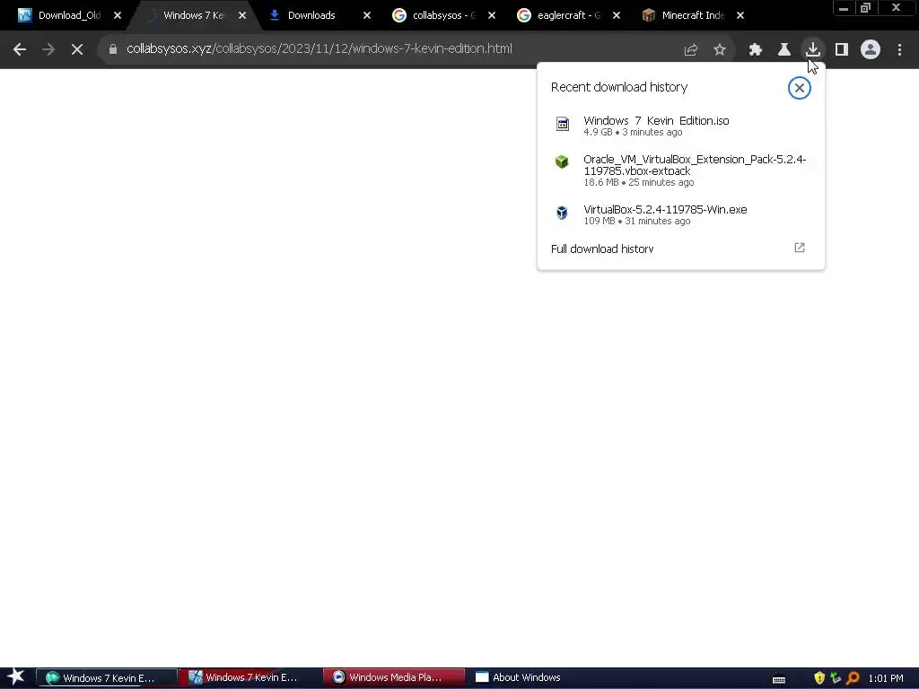Image resolution: width=919 pixels, height=689 pixels.
Task: Bookmark this tab with the star
Action: click(720, 50)
